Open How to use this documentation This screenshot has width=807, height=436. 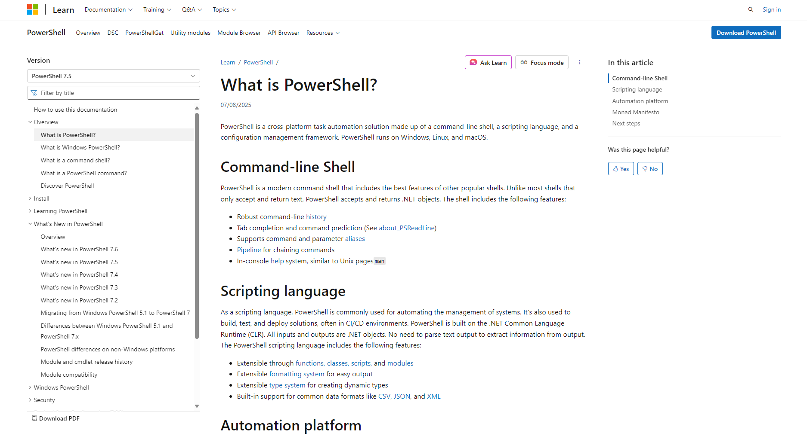75,110
